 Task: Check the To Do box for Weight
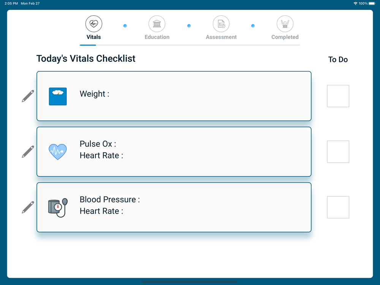[x=338, y=96]
